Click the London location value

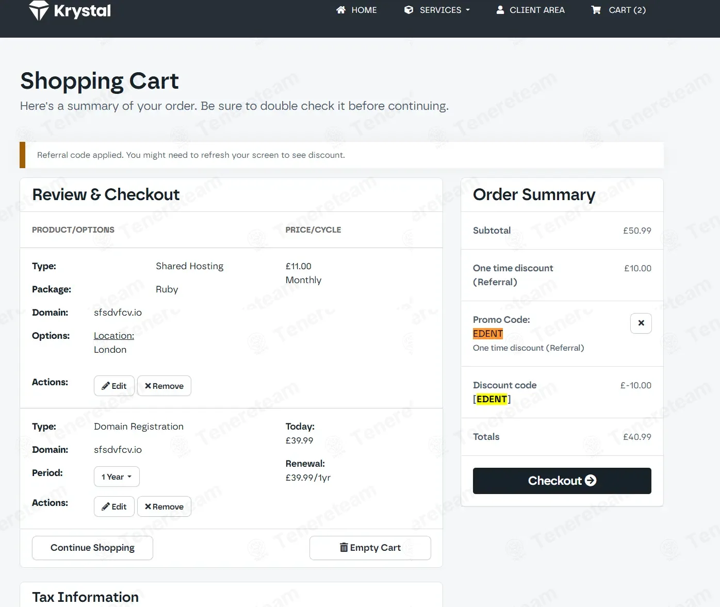[x=110, y=350]
